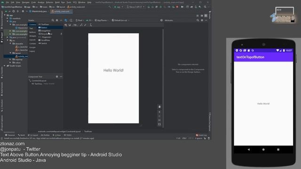Toggle the autoconnect magnet icon
The width and height of the screenshot is (301, 169).
70,25
